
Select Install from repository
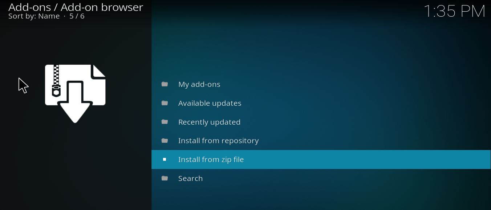click(x=321, y=141)
